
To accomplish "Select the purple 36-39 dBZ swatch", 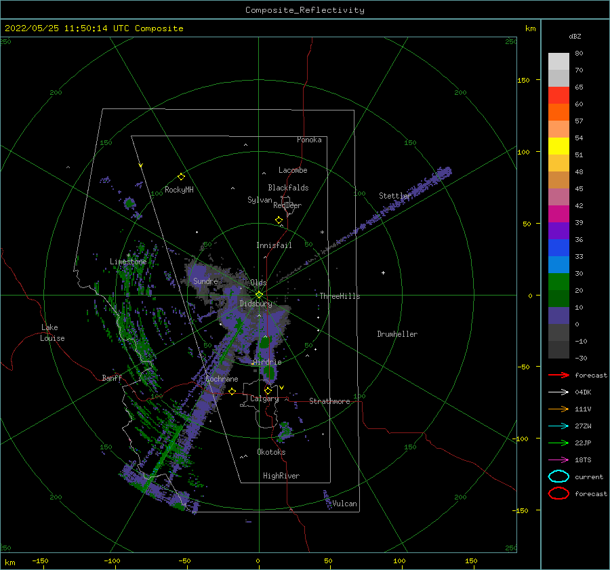I will click(x=558, y=231).
